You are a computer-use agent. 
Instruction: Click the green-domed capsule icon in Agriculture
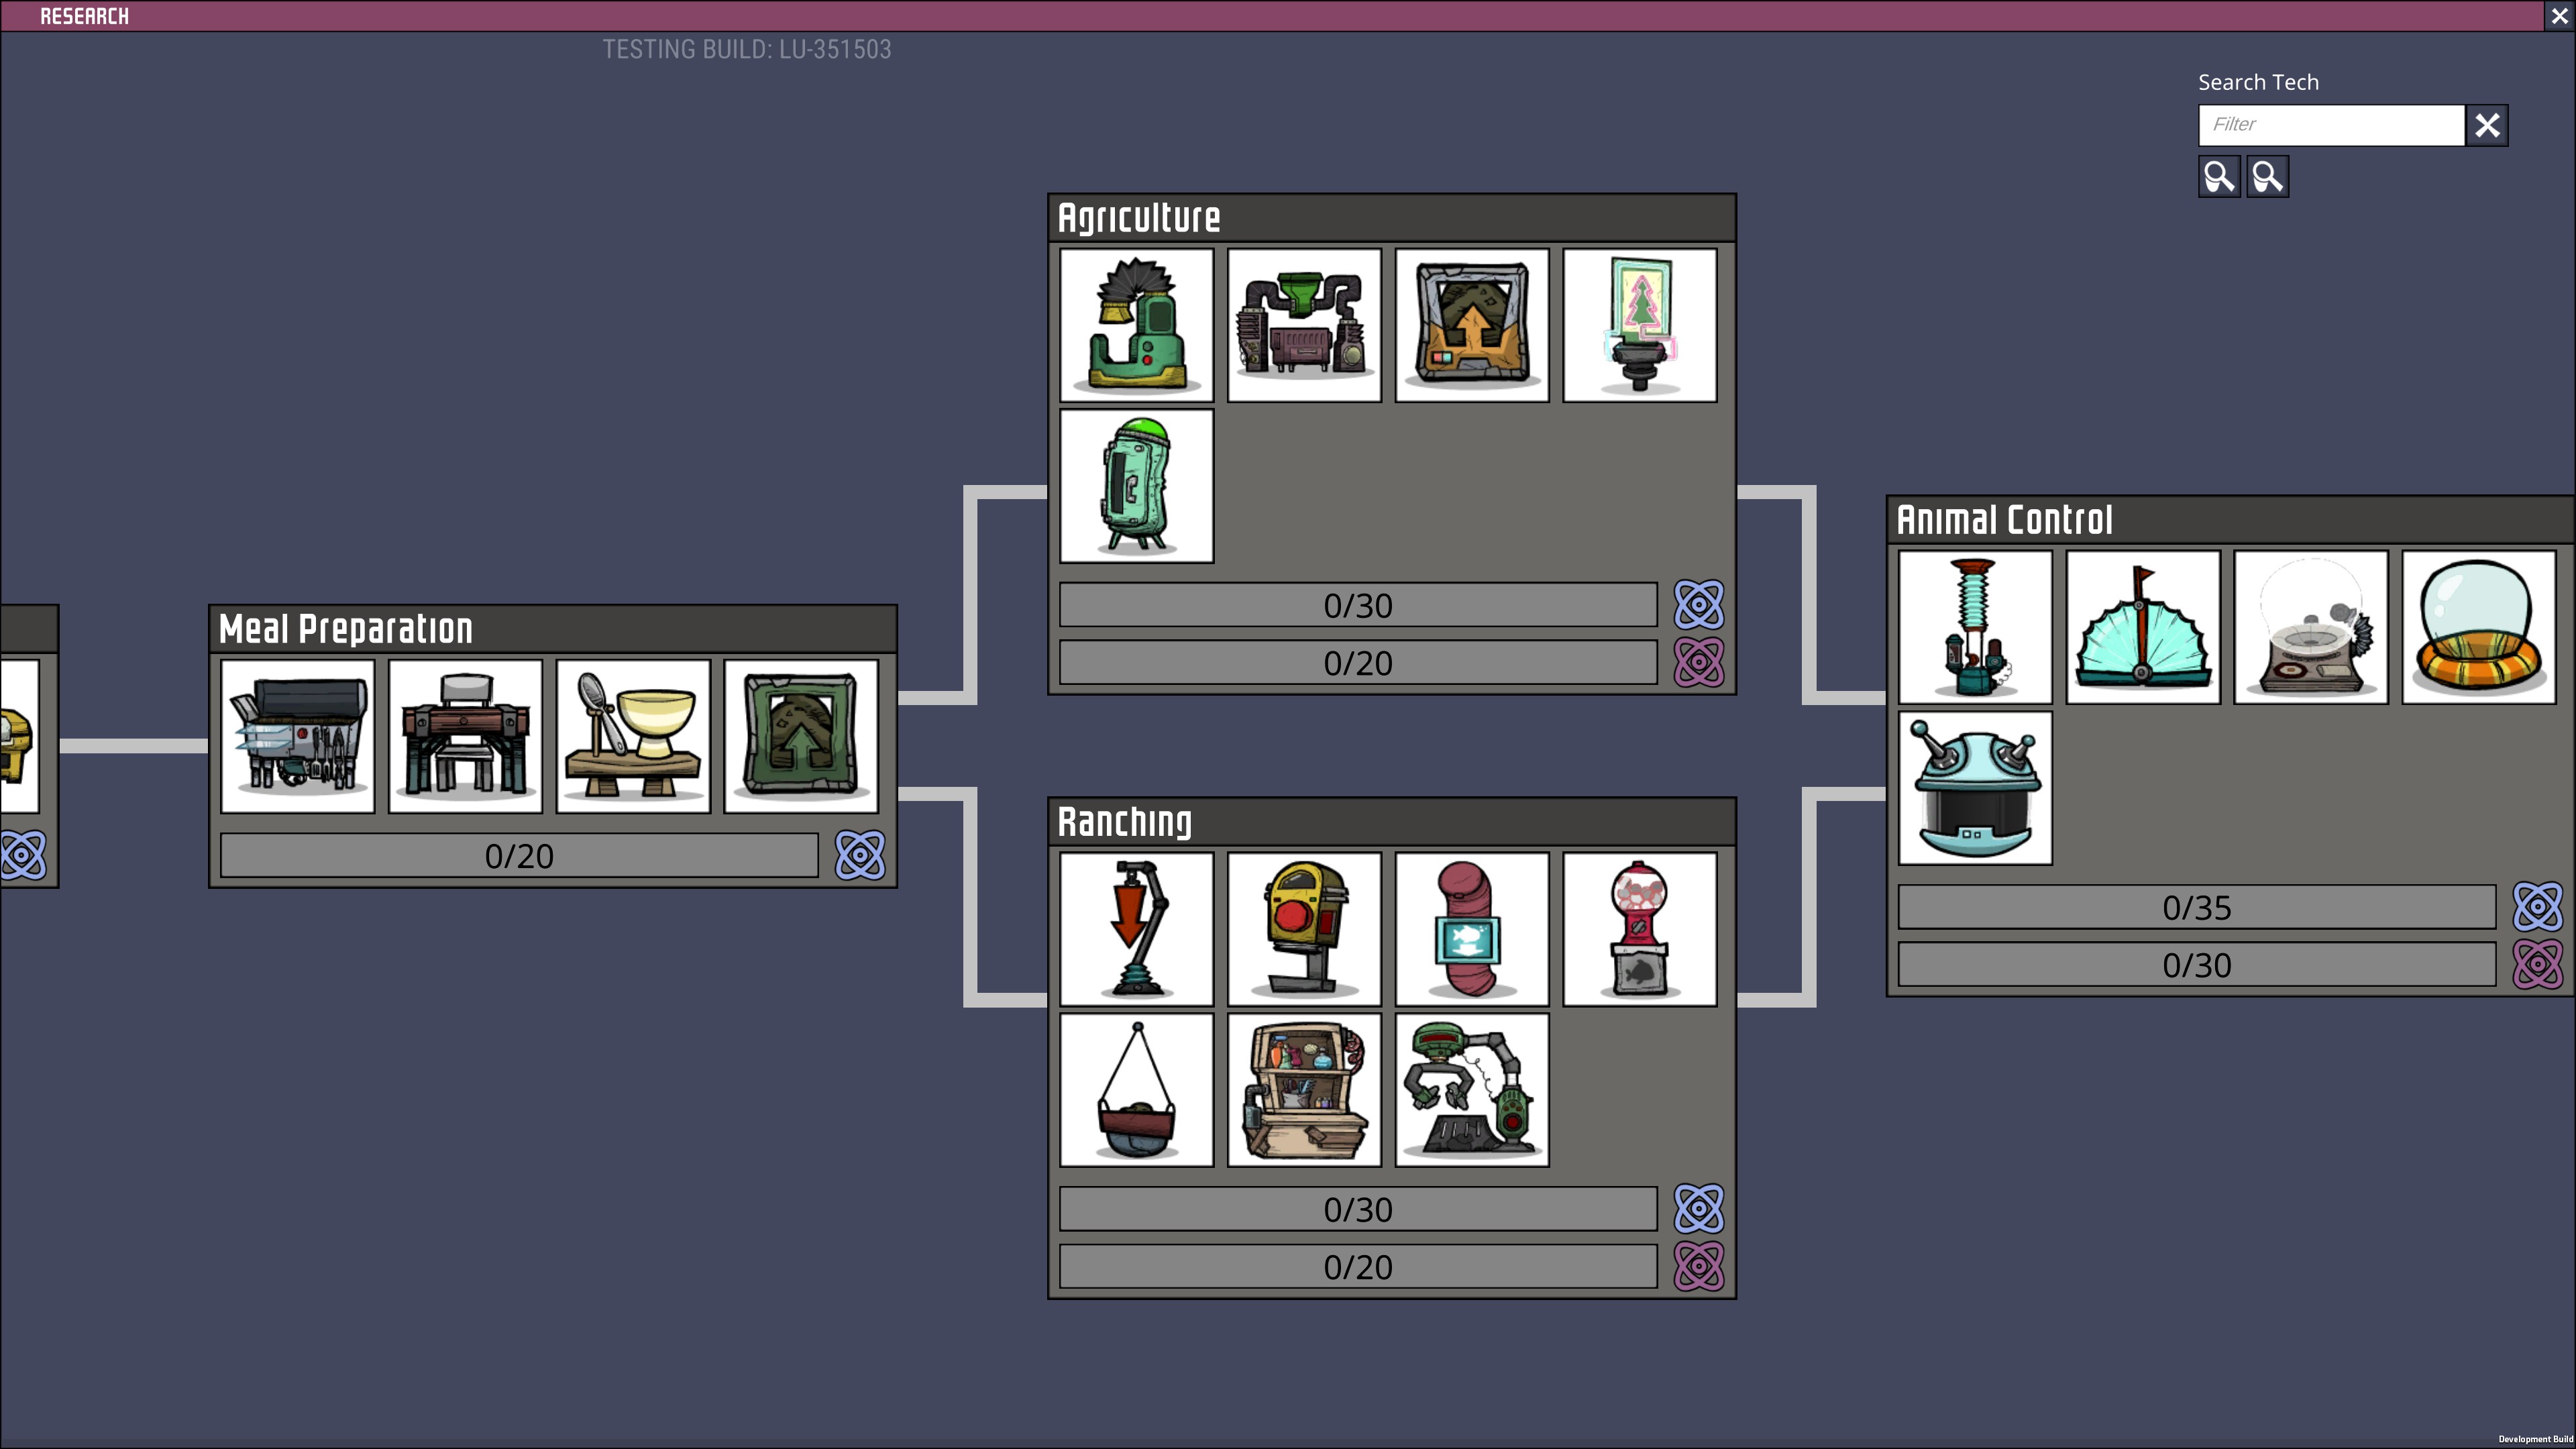[1137, 486]
